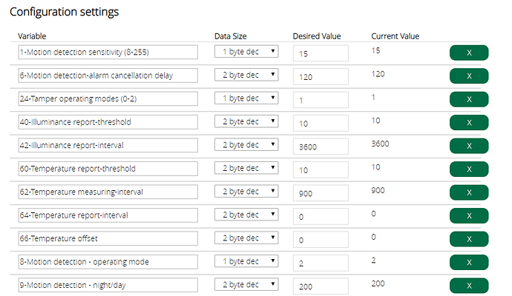The width and height of the screenshot is (512, 296).
Task: Open data size dropdown for Motion operating mode
Action: click(x=246, y=260)
